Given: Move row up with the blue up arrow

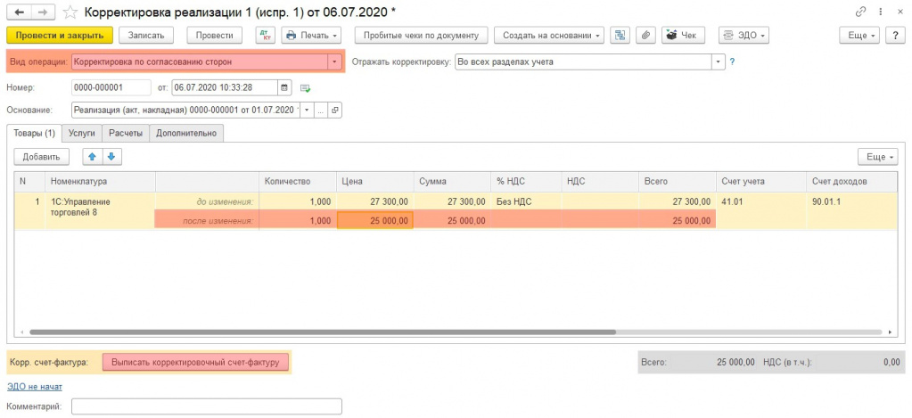Looking at the screenshot, I should (x=93, y=156).
